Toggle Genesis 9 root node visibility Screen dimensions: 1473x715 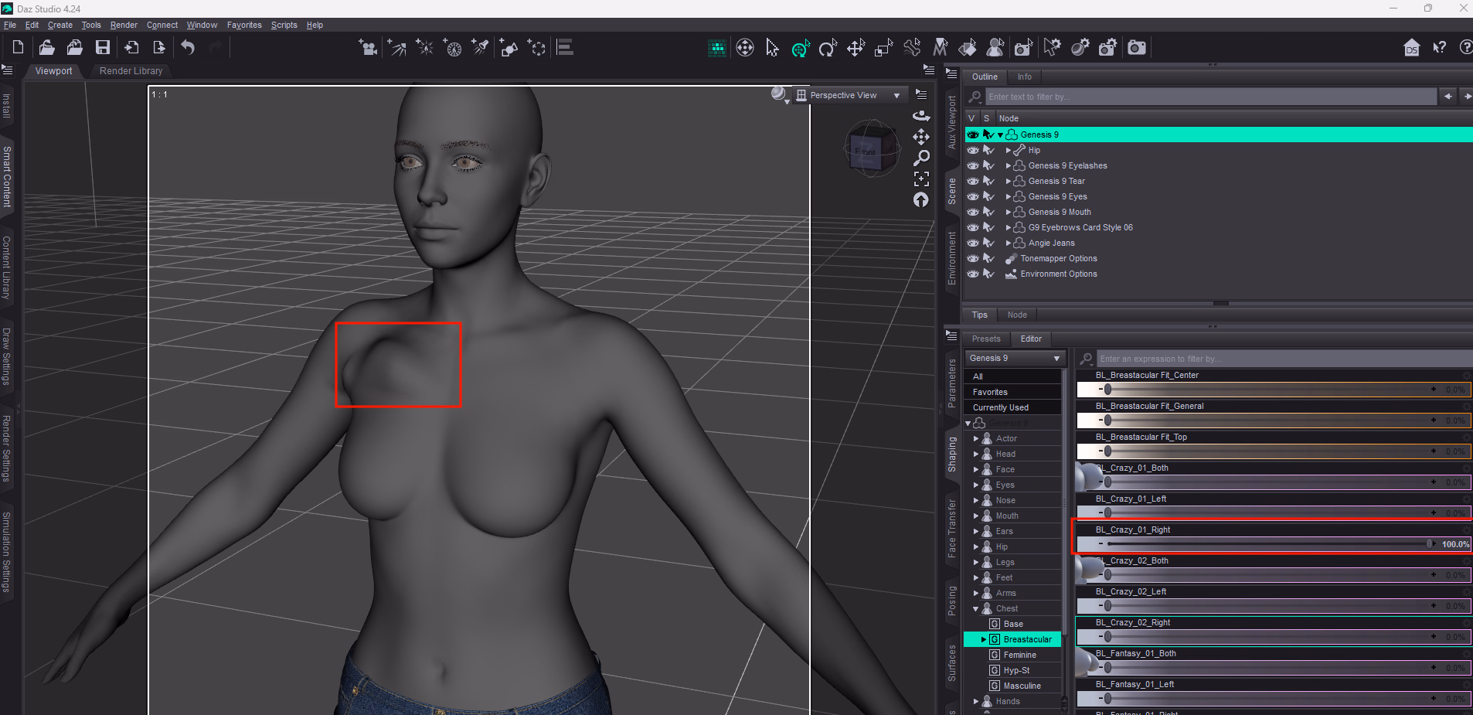(973, 134)
